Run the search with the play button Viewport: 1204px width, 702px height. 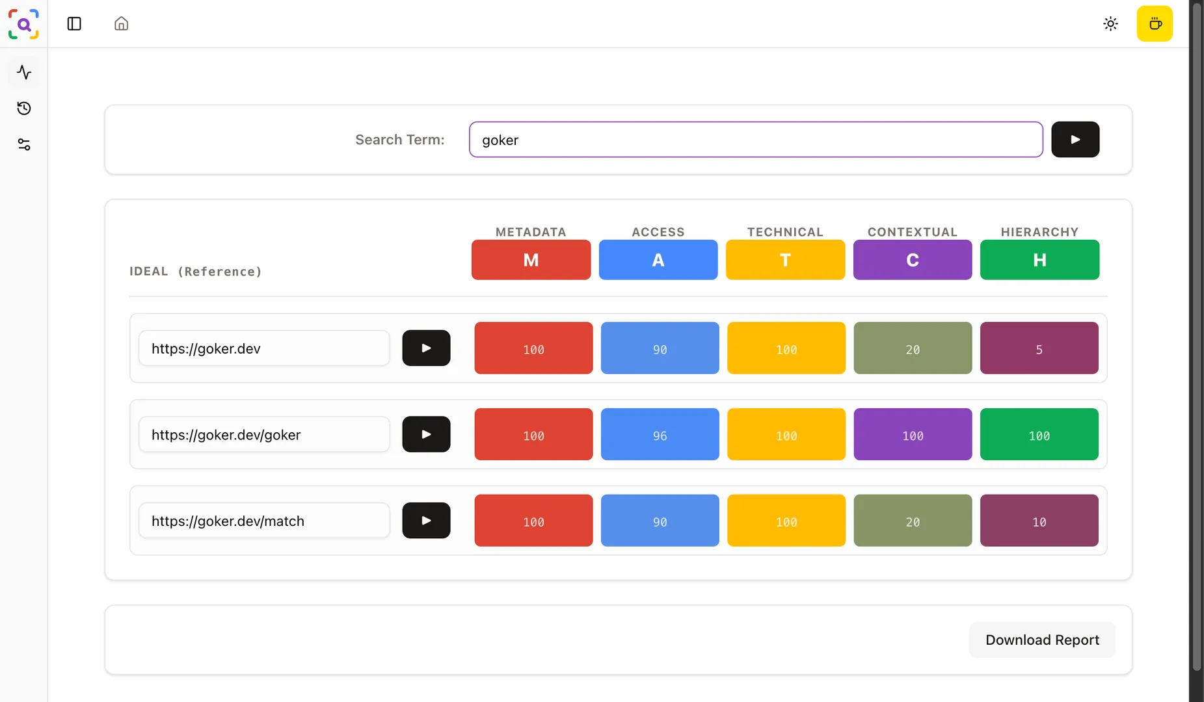[x=1075, y=139]
